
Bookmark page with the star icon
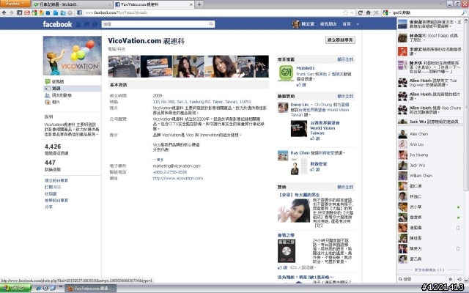point(345,12)
